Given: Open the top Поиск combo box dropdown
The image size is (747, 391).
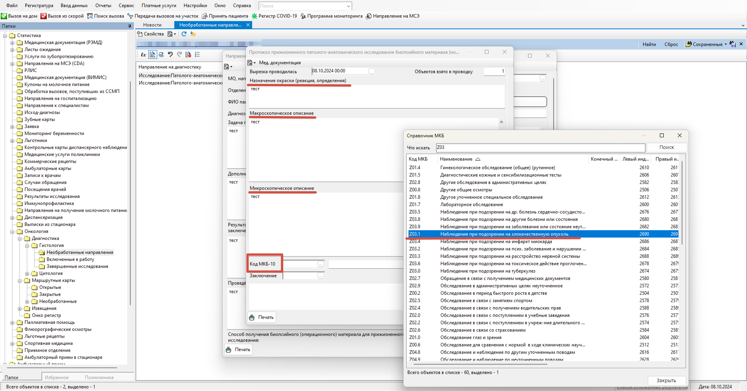Looking at the screenshot, I should tap(348, 6).
